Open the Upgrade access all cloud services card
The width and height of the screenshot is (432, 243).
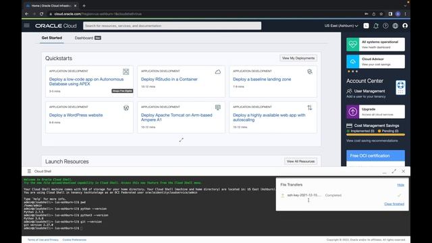(375, 111)
